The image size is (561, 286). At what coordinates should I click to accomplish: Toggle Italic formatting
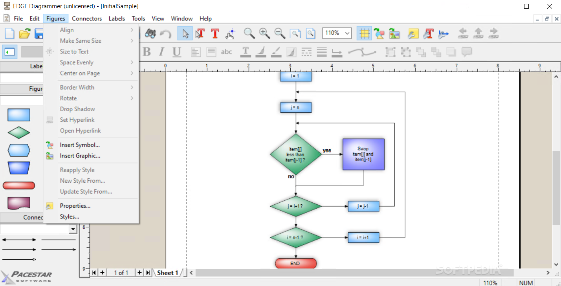point(161,52)
